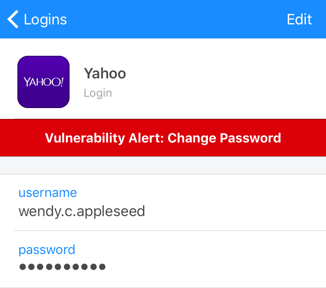Tap blank area right of username value

(x=235, y=211)
